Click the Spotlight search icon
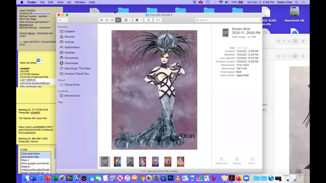 coord(297,2)
